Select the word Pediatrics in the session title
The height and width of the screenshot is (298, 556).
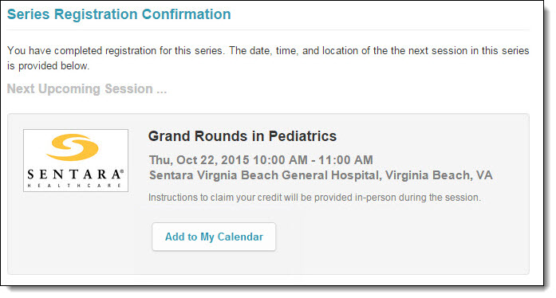tap(302, 136)
